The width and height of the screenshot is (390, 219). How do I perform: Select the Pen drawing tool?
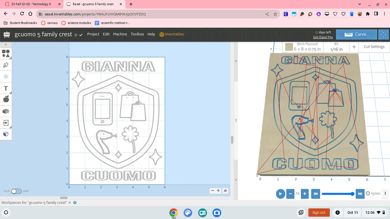click(x=6, y=65)
